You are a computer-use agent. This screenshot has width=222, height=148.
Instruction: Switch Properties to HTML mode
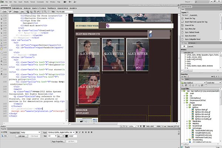(x=4, y=132)
